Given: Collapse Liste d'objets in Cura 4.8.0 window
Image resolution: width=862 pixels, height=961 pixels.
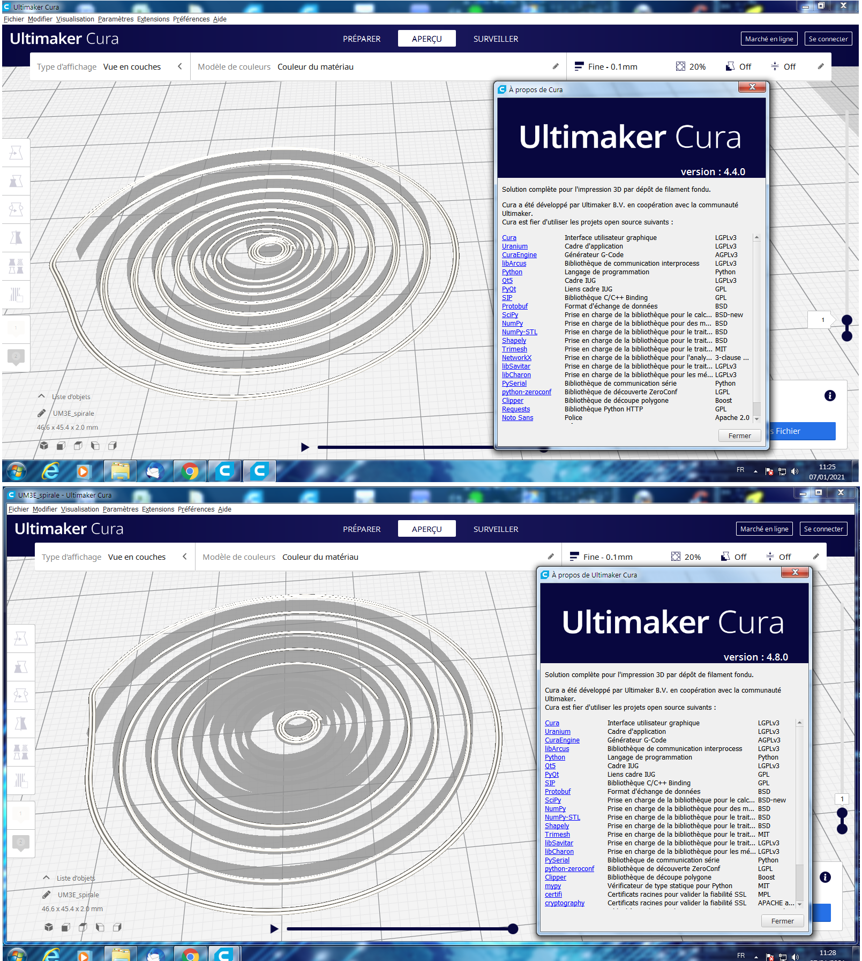Looking at the screenshot, I should coord(46,878).
